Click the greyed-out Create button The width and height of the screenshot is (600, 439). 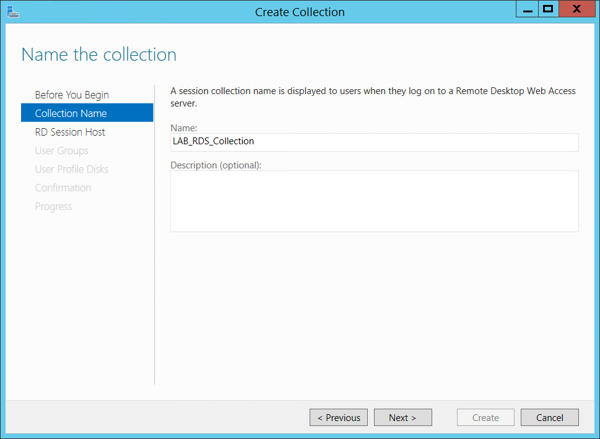(485, 417)
